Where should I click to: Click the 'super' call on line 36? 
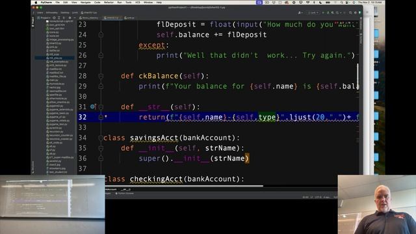(149, 159)
